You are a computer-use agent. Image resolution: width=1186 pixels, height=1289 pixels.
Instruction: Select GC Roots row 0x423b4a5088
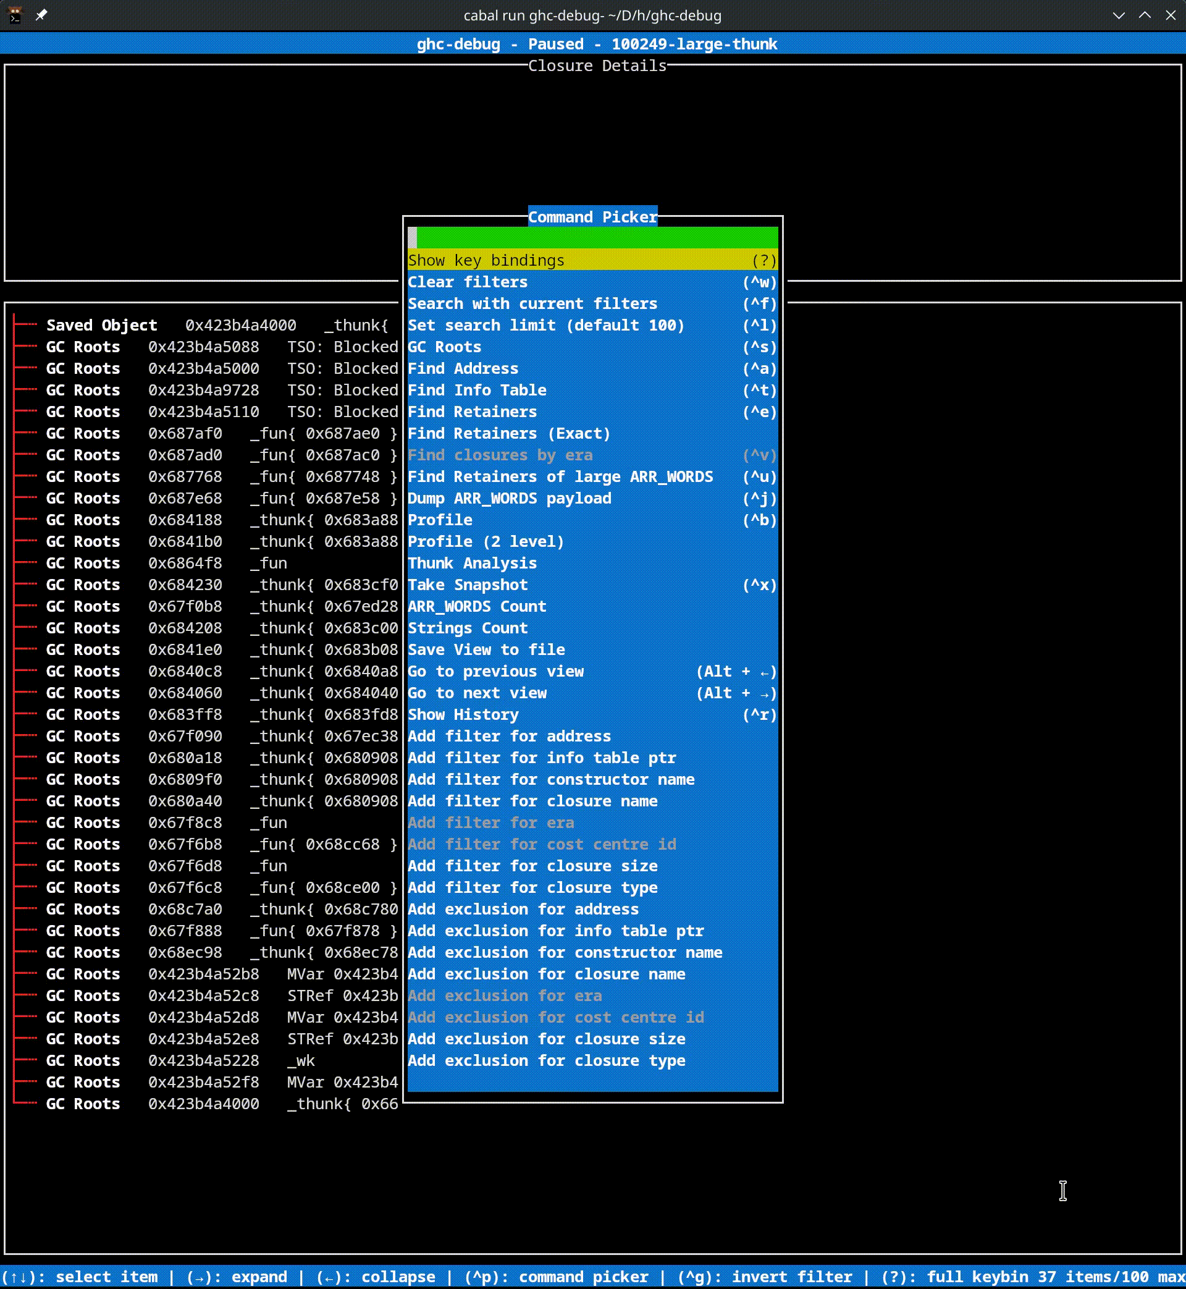[205, 347]
